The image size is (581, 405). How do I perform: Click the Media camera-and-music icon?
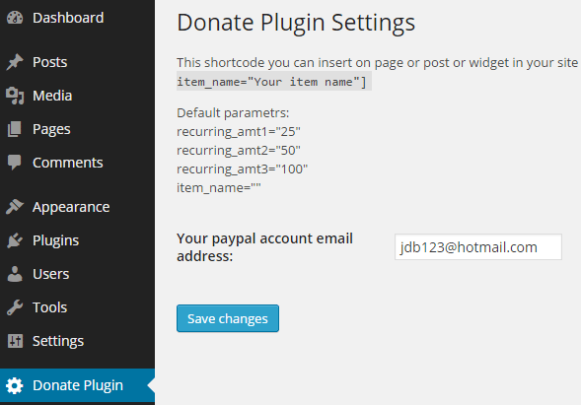(x=15, y=96)
